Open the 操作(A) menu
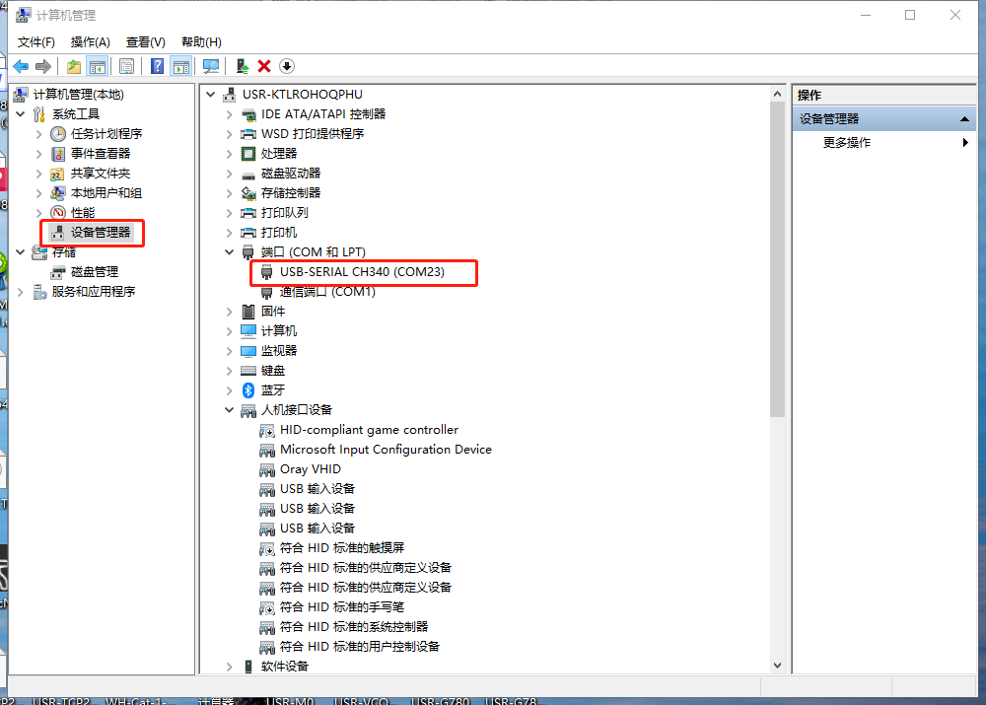This screenshot has height=705, width=986. [91, 42]
